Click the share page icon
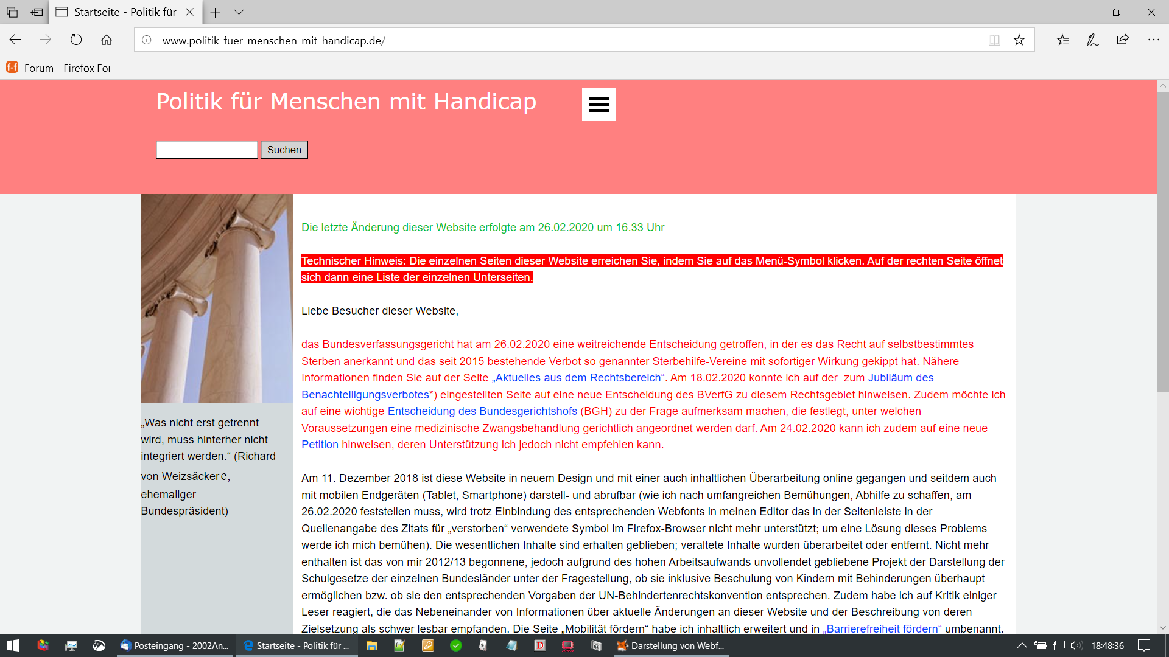 (x=1123, y=40)
